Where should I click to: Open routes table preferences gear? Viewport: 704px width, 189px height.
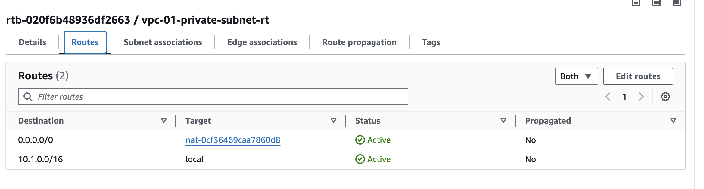pos(665,97)
